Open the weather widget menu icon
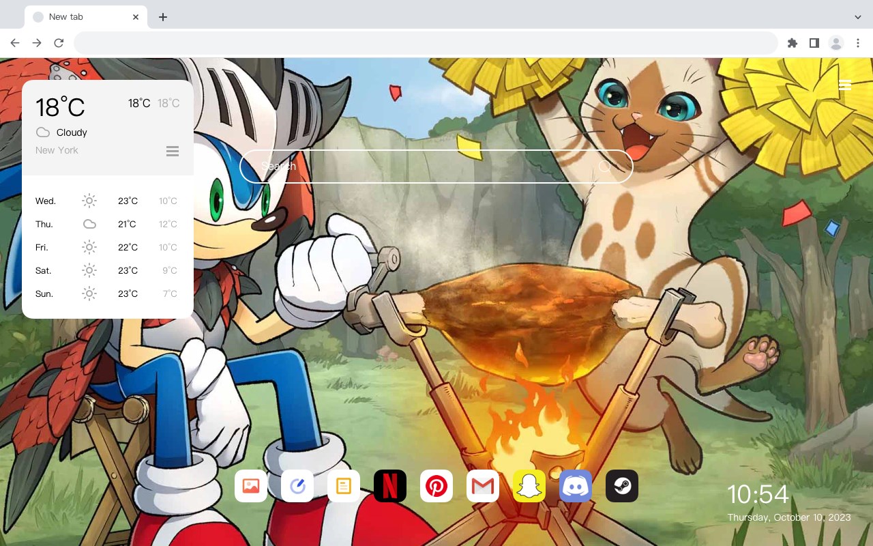 point(173,151)
